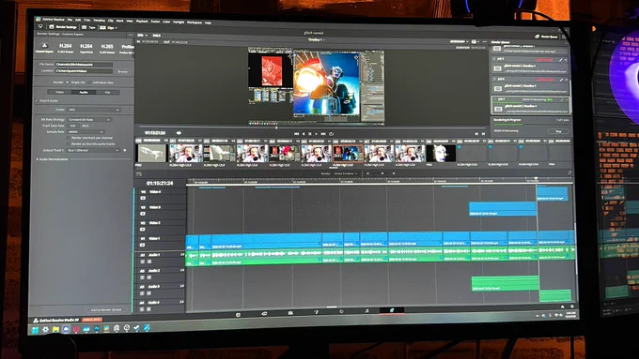
Task: Mute the Audio 1 track
Action: pos(148,262)
